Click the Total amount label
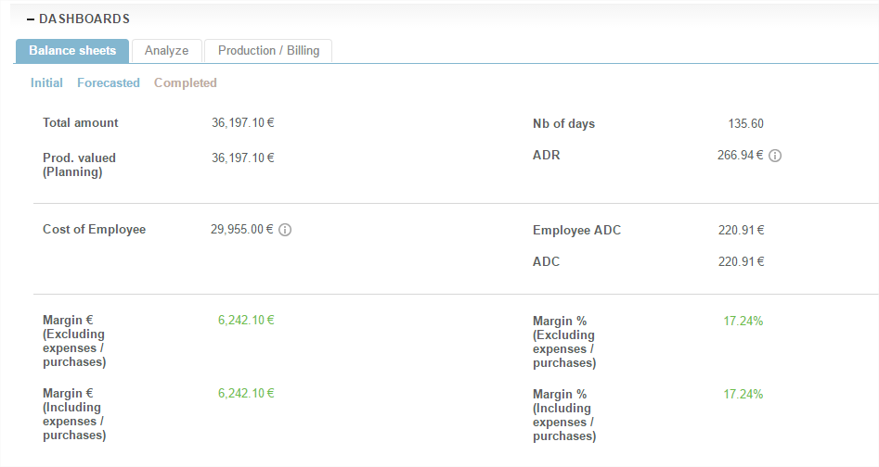The height and width of the screenshot is (467, 879). click(x=81, y=123)
